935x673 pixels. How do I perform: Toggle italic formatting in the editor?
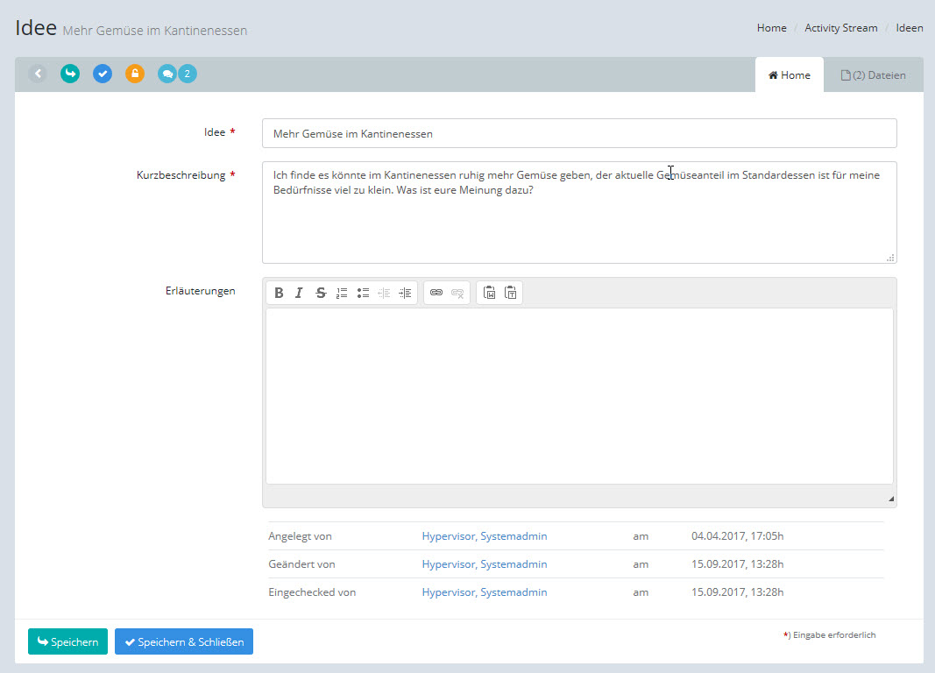(299, 293)
